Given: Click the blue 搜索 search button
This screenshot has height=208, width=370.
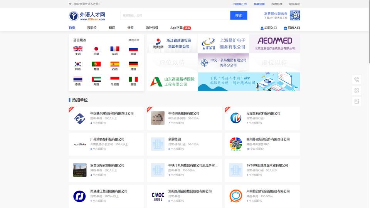Looking at the screenshot, I should point(239,15).
